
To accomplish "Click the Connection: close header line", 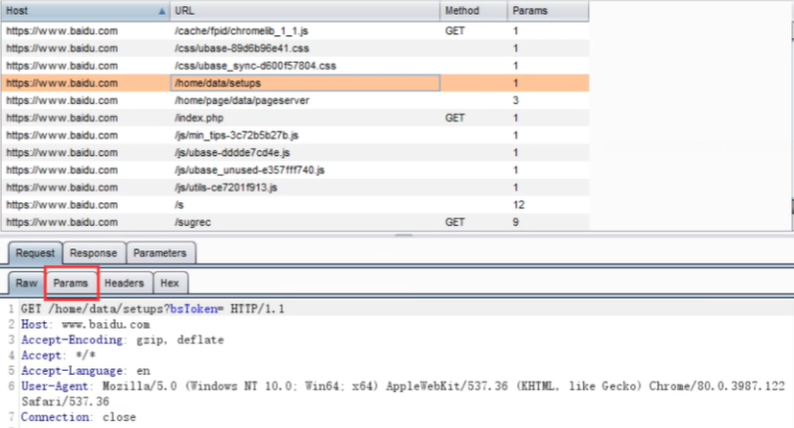I will click(x=79, y=417).
